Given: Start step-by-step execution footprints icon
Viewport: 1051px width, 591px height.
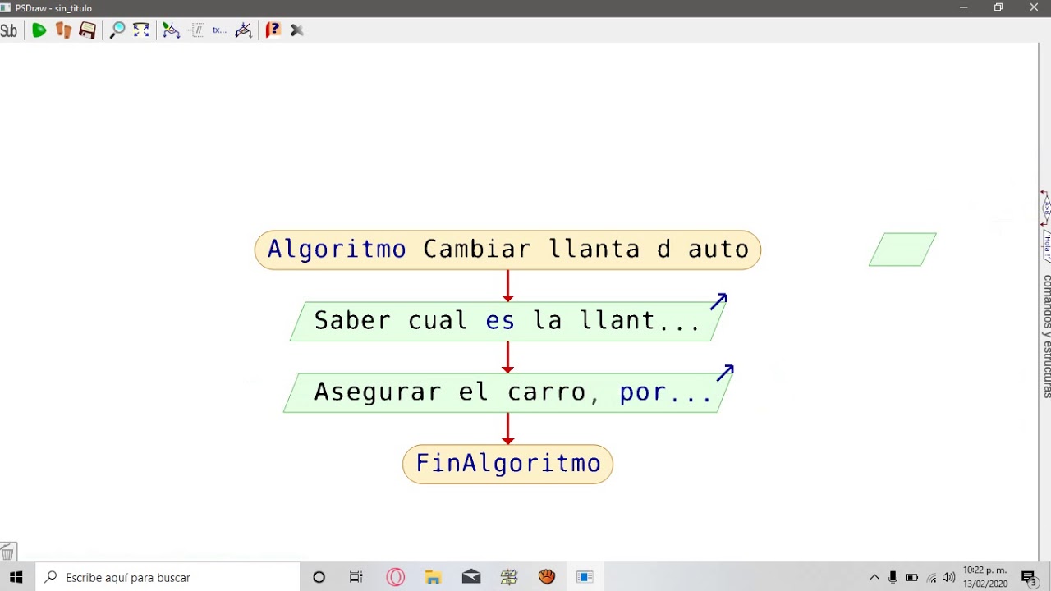Looking at the screenshot, I should 63,30.
